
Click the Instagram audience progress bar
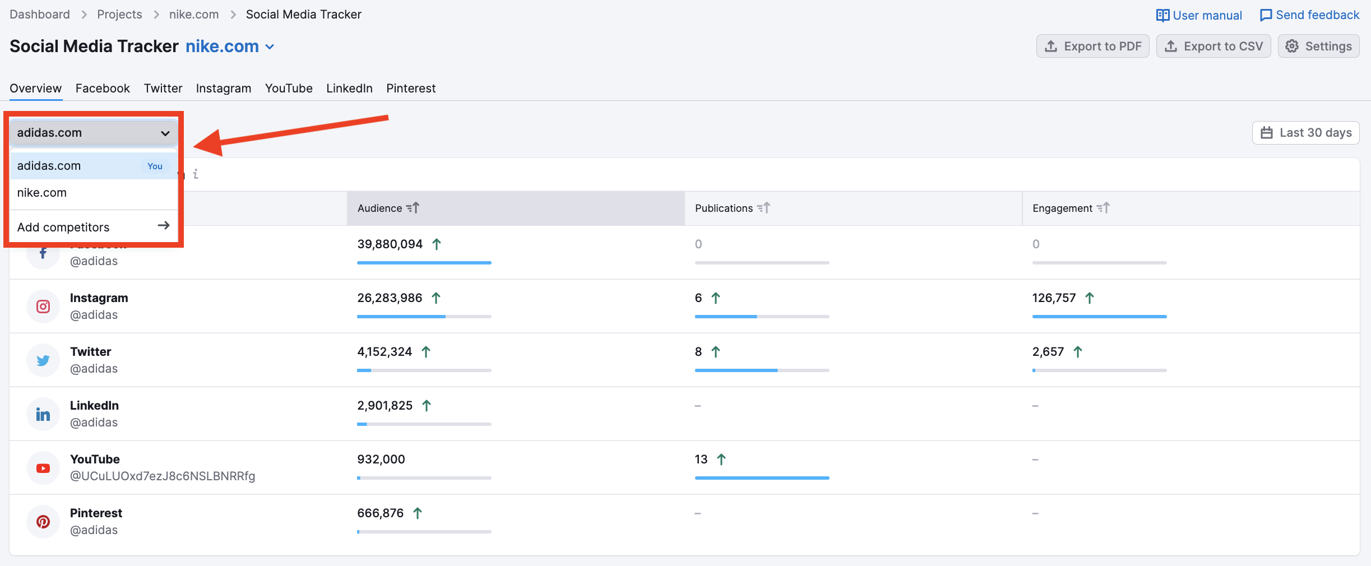click(x=424, y=317)
